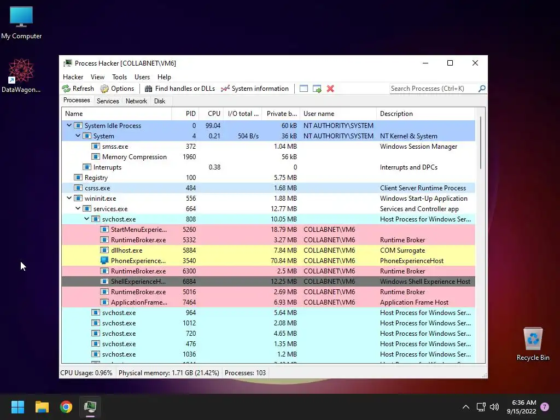Collapse the wininit.exe tree node

pos(69,198)
